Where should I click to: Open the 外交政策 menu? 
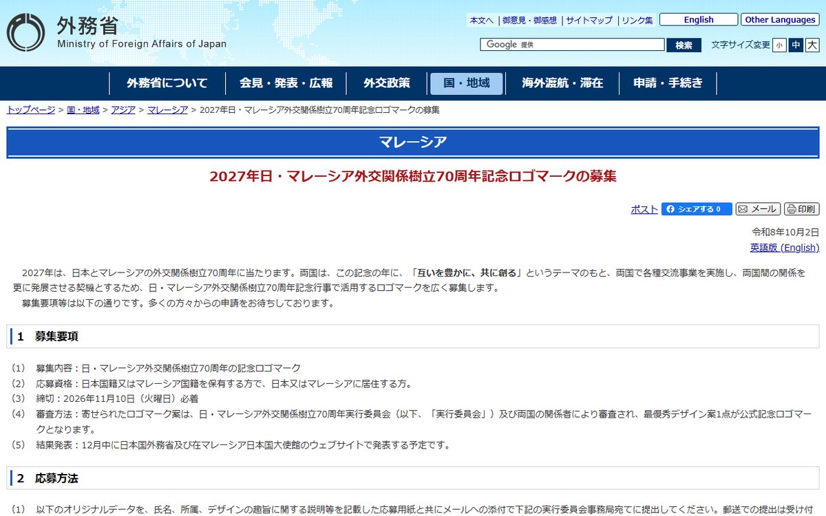[x=387, y=83]
